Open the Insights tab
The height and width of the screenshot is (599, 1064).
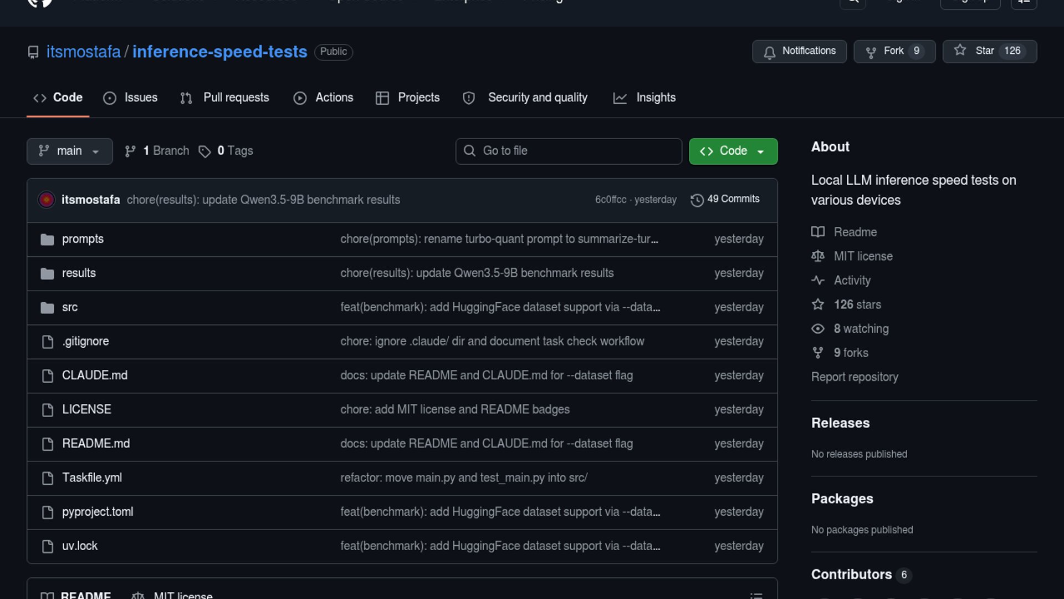(x=644, y=98)
